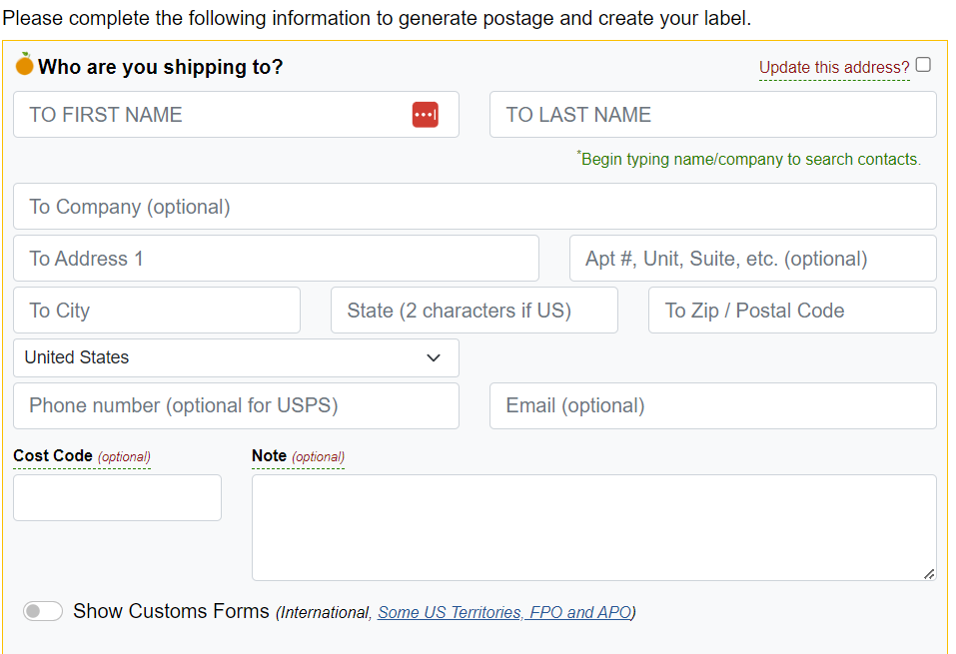Open Some US Territories, FPO and APO link
956x654 pixels.
(x=504, y=612)
